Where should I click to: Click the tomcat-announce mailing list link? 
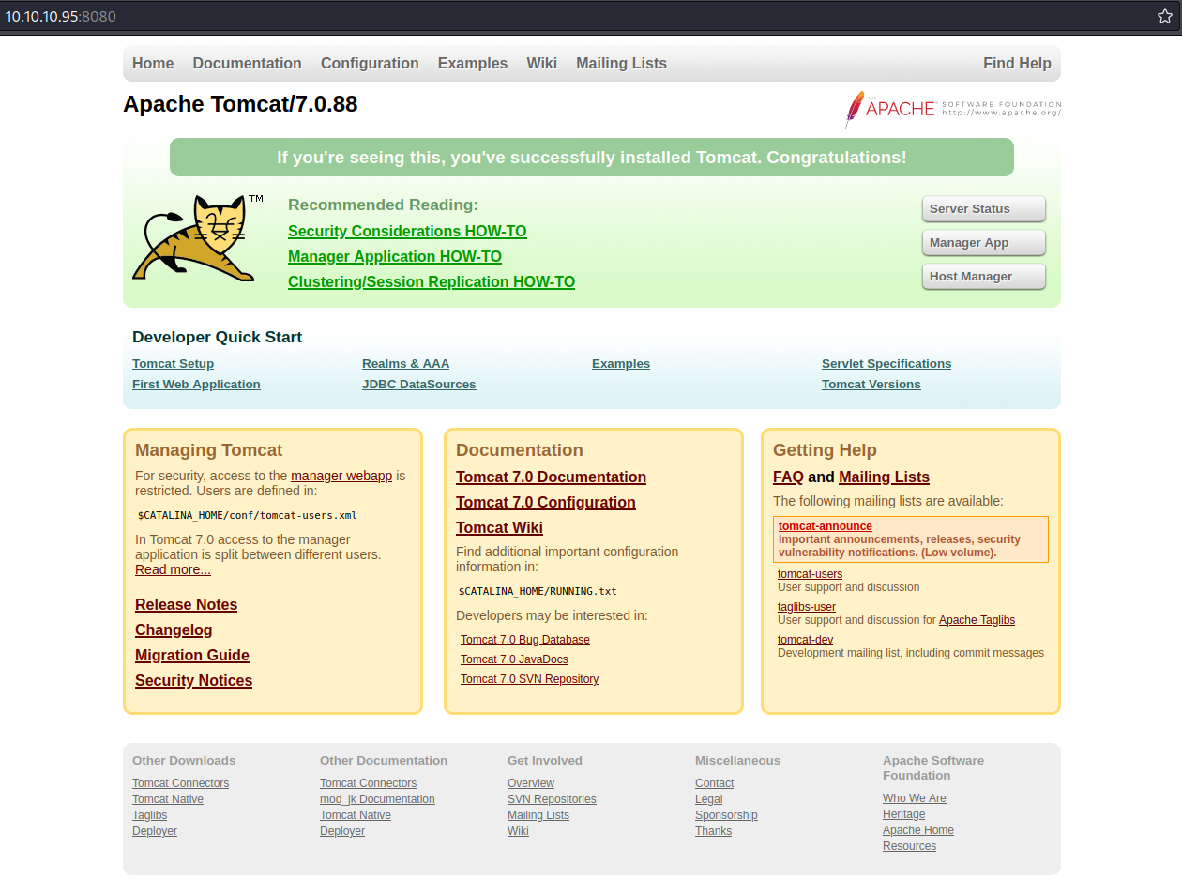[825, 526]
